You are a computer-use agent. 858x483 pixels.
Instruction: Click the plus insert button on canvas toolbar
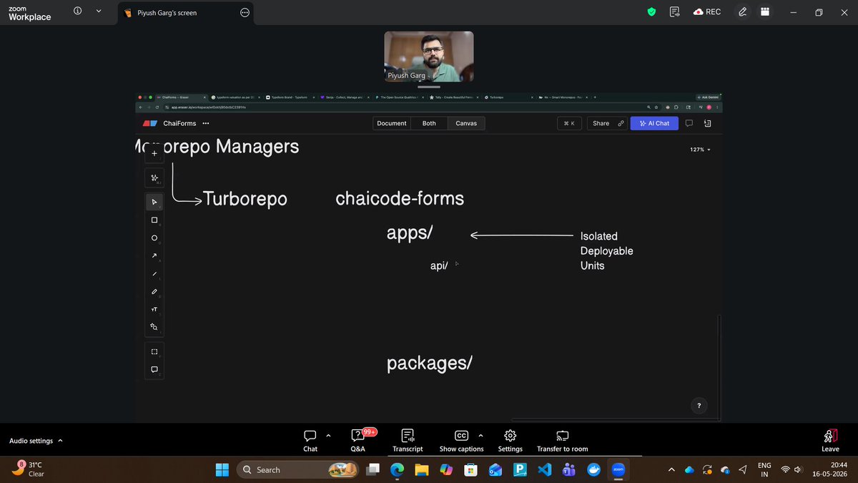pos(154,153)
